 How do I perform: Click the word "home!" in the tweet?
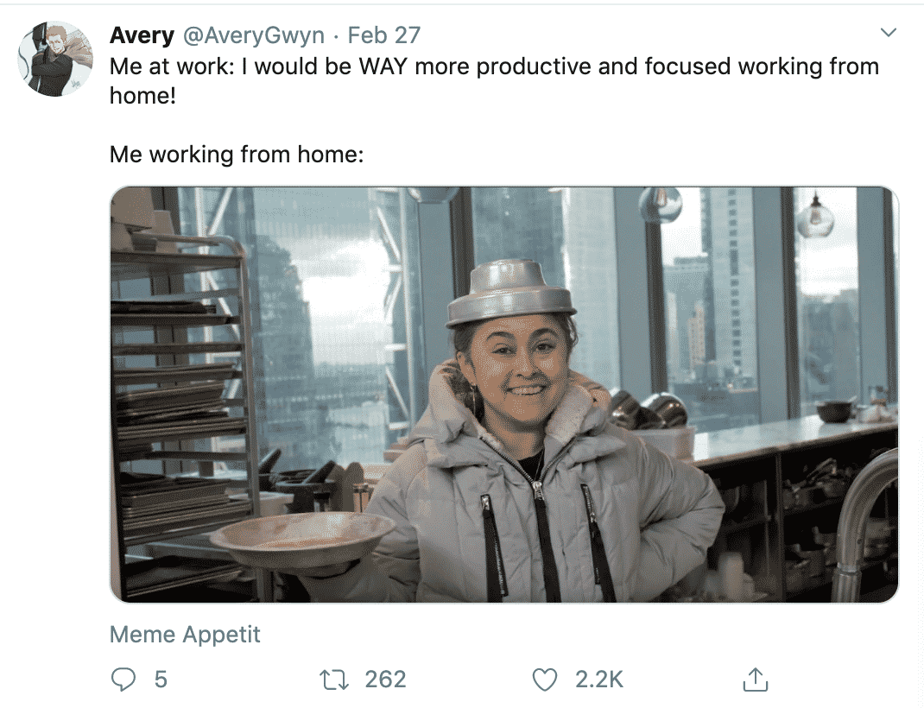[x=142, y=96]
